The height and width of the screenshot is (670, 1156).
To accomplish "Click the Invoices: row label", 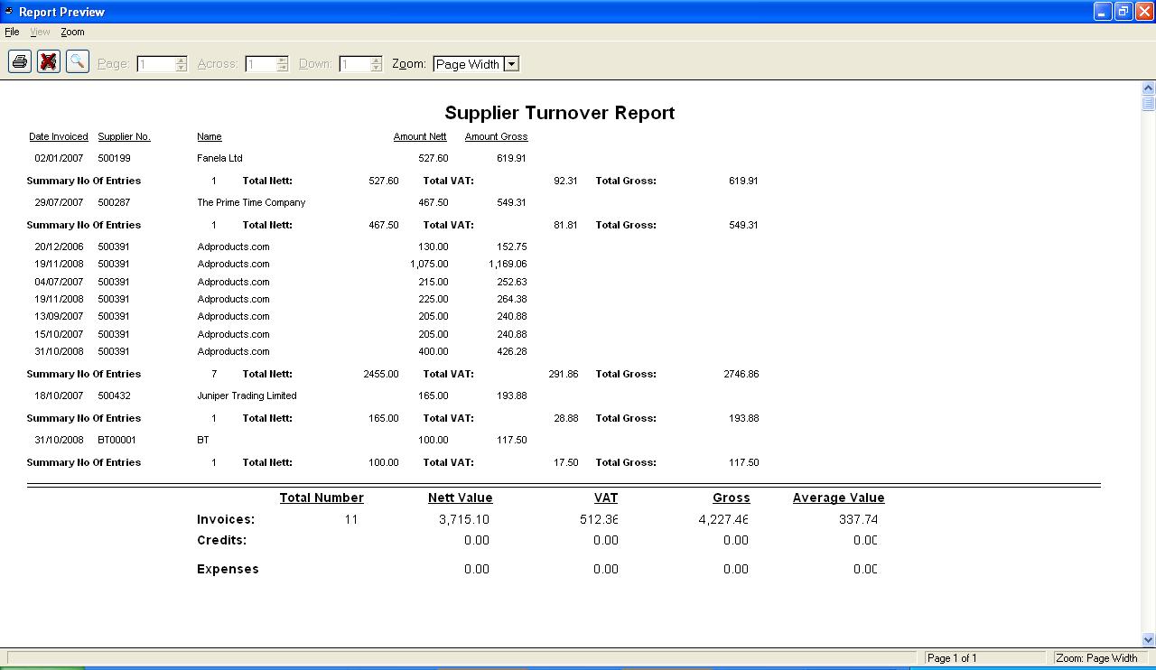I will point(226,519).
